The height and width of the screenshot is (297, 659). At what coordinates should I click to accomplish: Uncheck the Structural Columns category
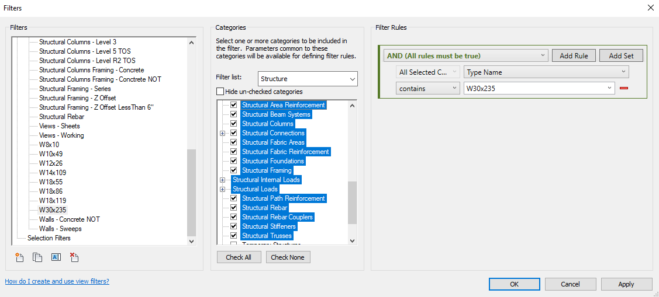(234, 124)
